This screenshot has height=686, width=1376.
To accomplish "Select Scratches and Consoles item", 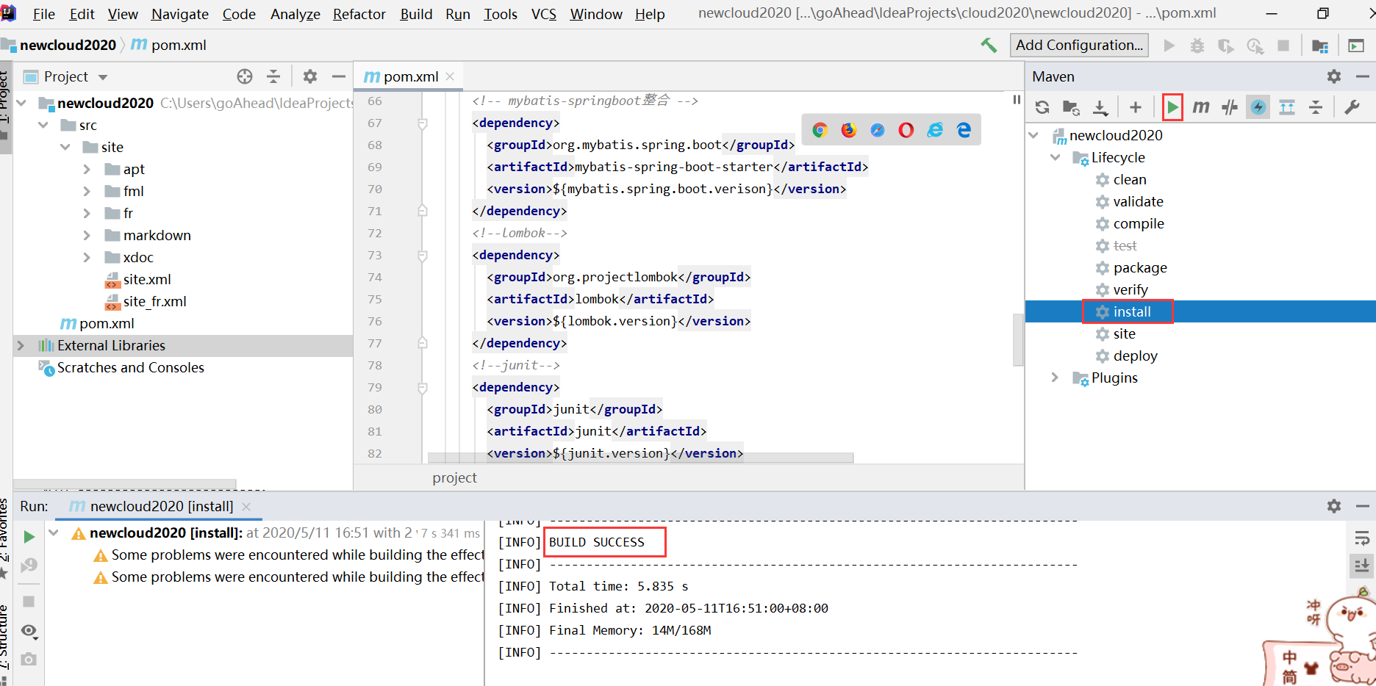I will pyautogui.click(x=131, y=367).
